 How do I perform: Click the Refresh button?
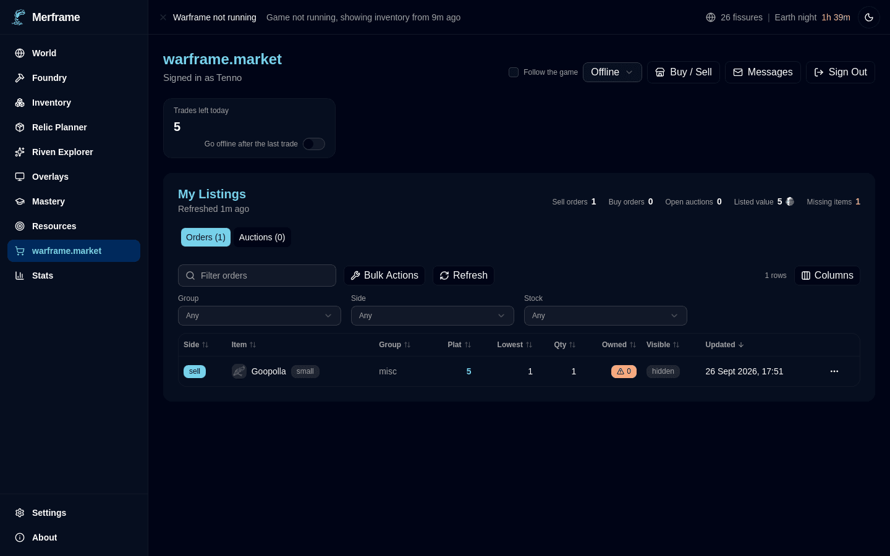464,276
